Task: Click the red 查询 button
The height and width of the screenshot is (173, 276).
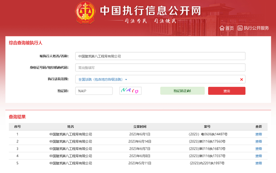Action: click(x=227, y=91)
